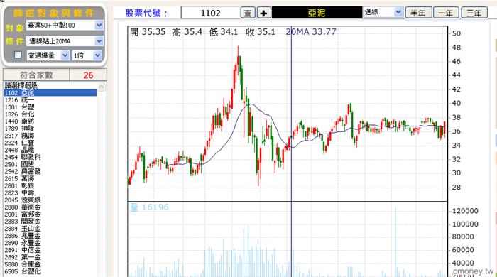Expand the 週線站上20MA condition dropdown

pos(99,41)
